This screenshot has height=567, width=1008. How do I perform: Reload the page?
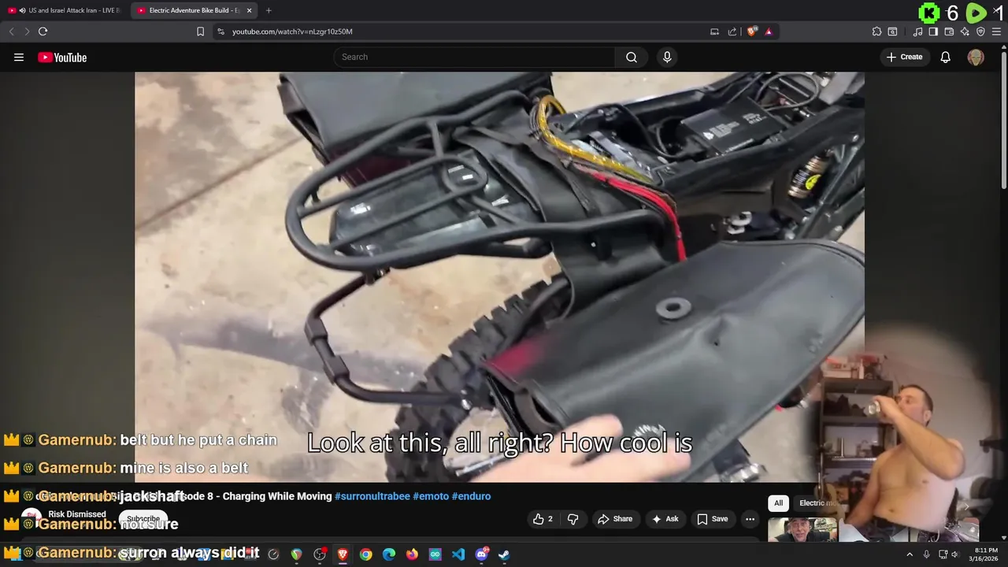pyautogui.click(x=43, y=31)
